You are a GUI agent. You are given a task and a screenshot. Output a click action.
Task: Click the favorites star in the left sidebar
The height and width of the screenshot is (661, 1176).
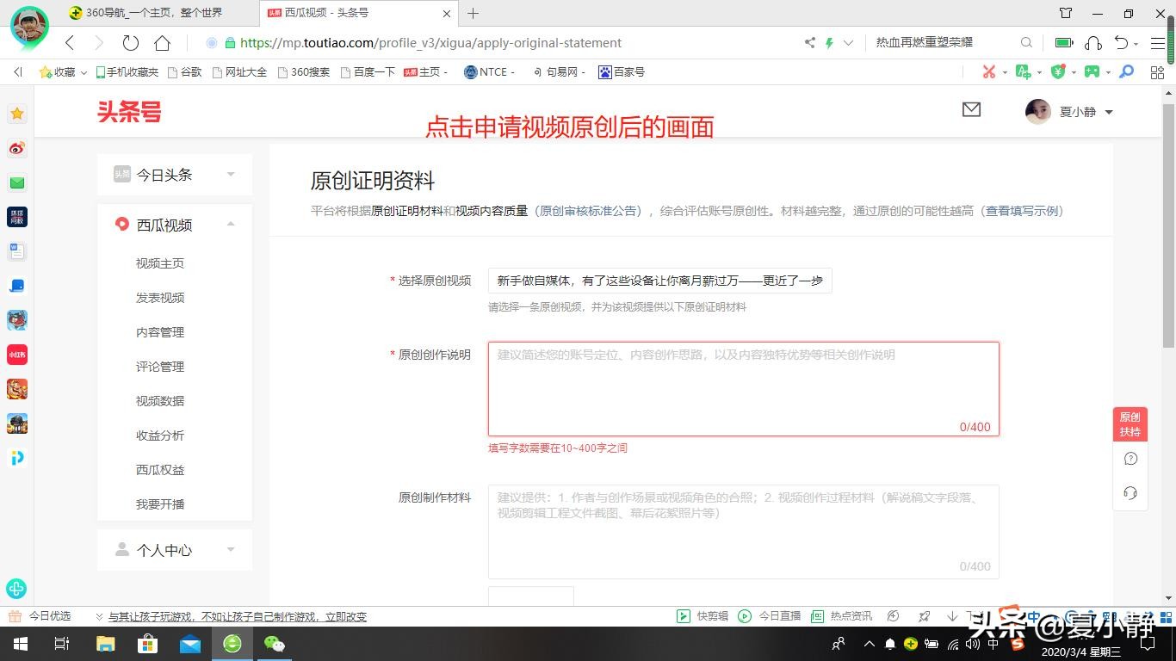(x=17, y=114)
